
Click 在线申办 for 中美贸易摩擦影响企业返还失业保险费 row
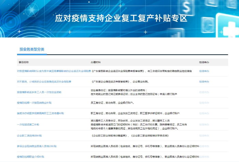point(204,71)
